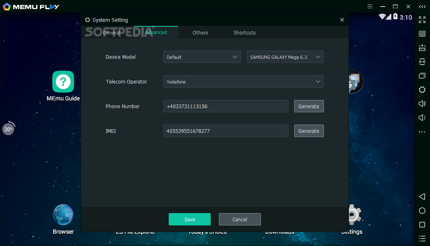Click the System Setting title text

110,20
